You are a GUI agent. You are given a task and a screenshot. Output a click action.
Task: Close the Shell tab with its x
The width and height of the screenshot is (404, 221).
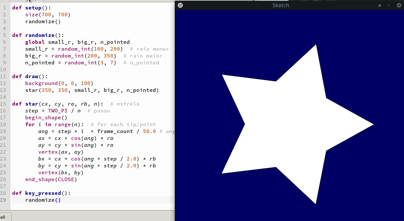[8, 217]
